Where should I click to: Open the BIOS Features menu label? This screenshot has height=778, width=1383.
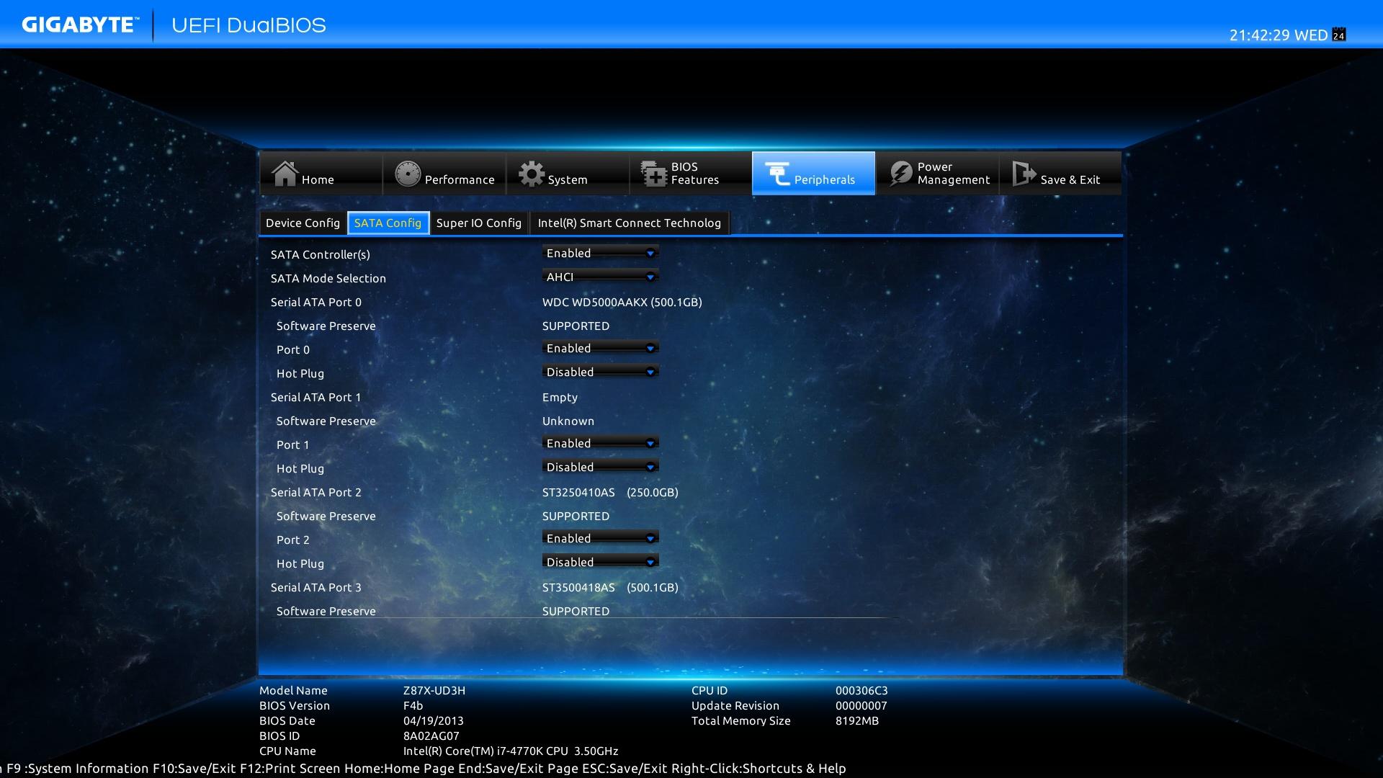click(695, 174)
